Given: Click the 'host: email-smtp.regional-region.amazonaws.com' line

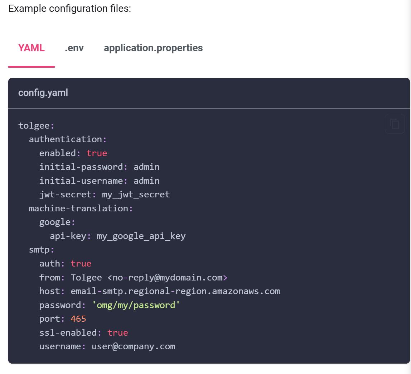Looking at the screenshot, I should (x=160, y=291).
